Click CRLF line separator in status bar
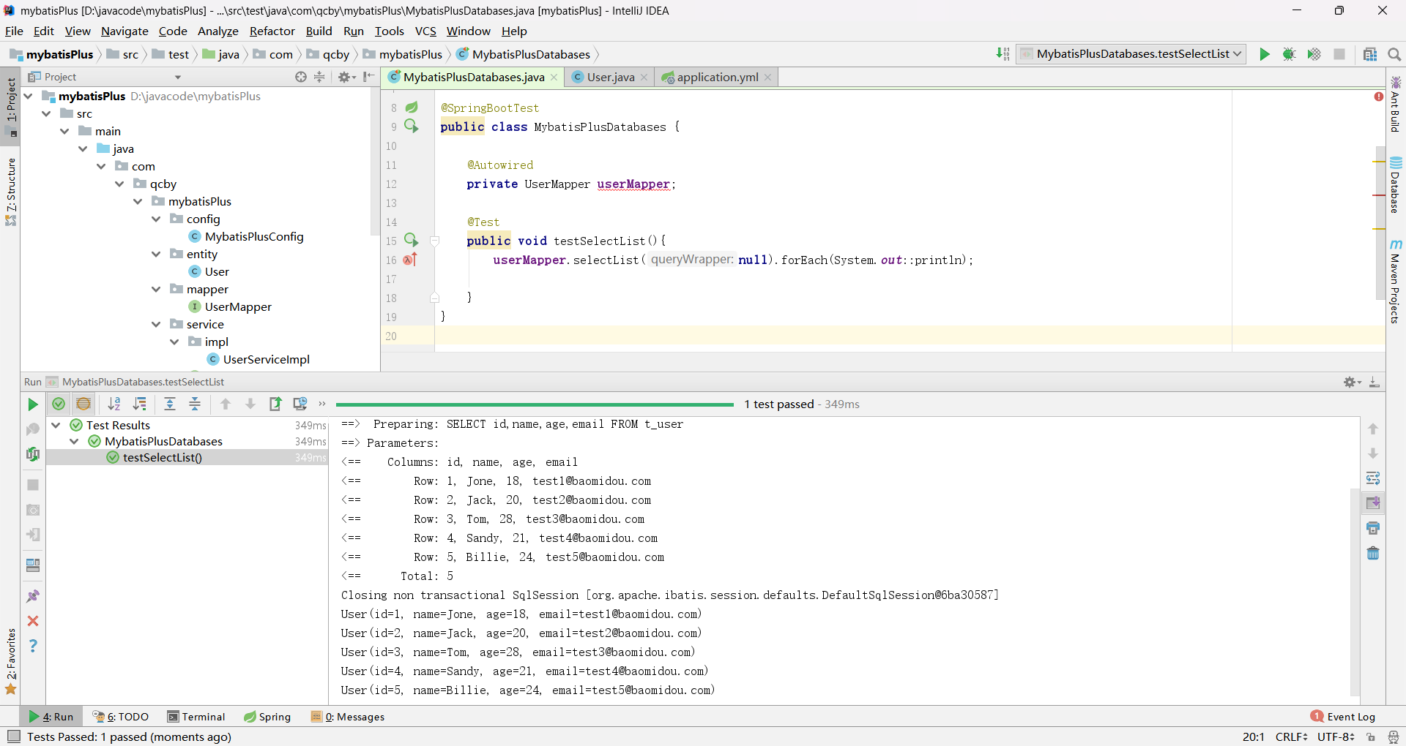Viewport: 1406px width, 746px height. (1292, 736)
